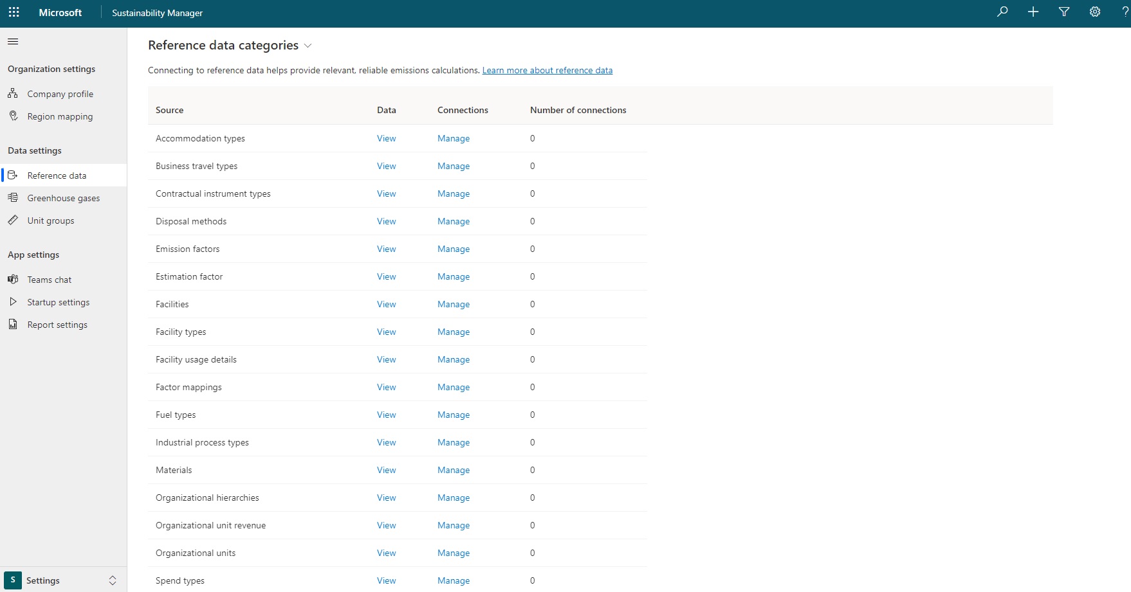
Task: Select Startup settings in App settings
Action: pos(58,301)
